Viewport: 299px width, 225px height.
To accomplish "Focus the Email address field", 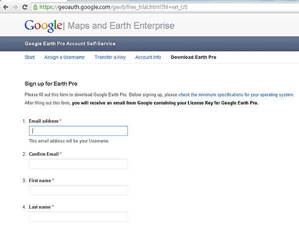I will 78,131.
